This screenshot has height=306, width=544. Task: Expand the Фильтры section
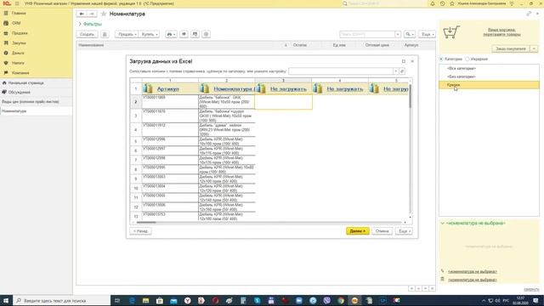[x=90, y=24]
